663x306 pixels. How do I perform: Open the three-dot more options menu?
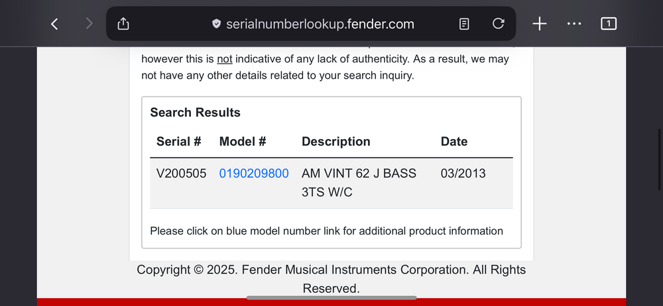pyautogui.click(x=574, y=24)
